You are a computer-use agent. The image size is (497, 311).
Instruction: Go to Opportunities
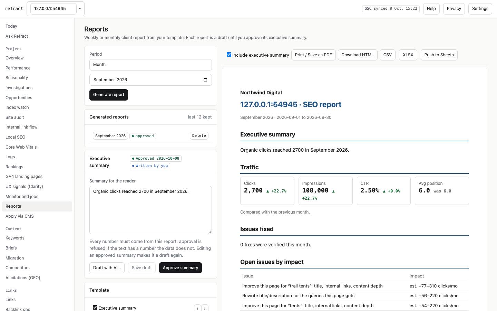tap(37, 98)
